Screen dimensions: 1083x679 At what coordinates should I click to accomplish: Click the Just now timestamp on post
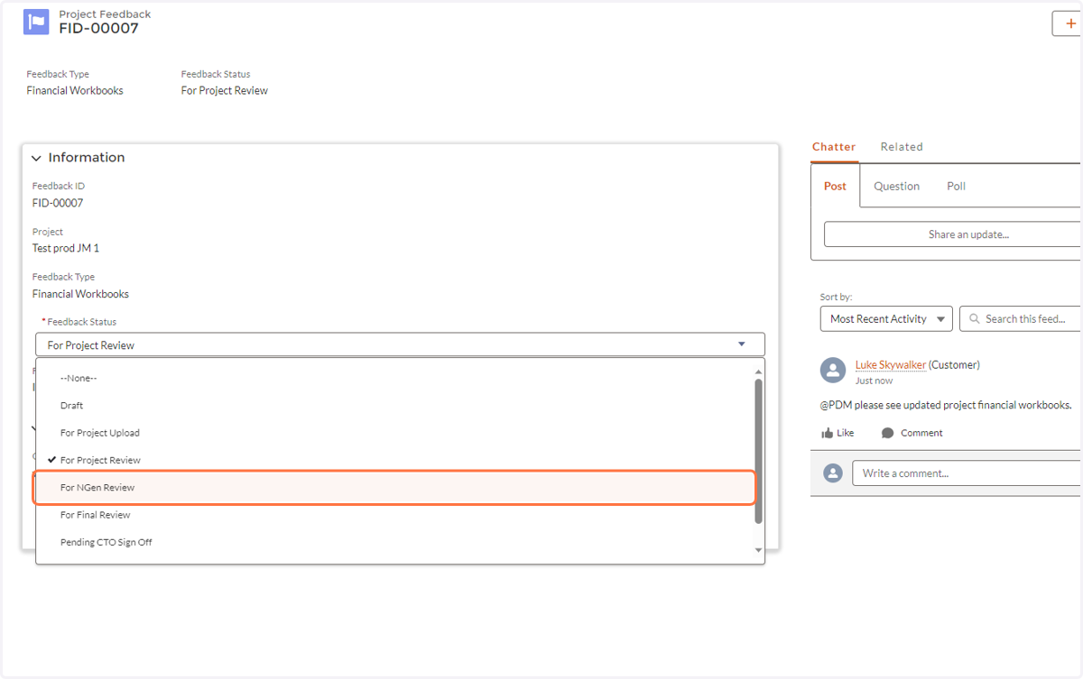pos(875,381)
